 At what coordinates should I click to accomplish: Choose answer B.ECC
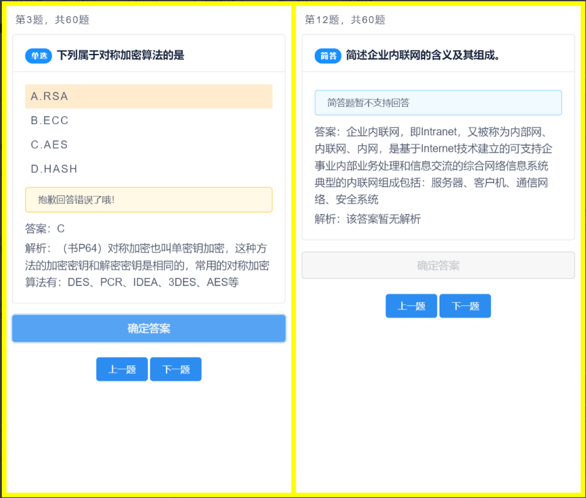click(148, 120)
